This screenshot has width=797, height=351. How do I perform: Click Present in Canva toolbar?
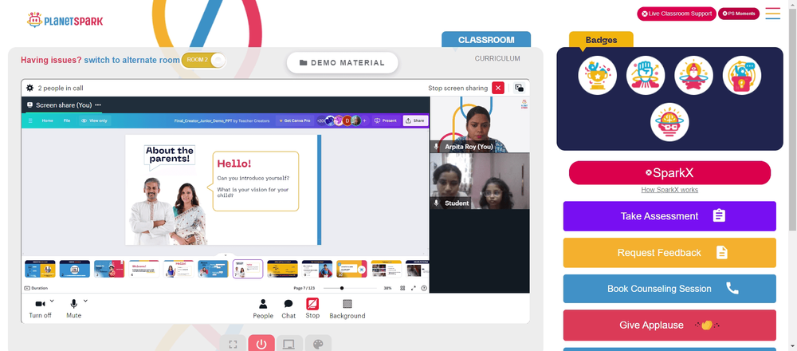385,120
